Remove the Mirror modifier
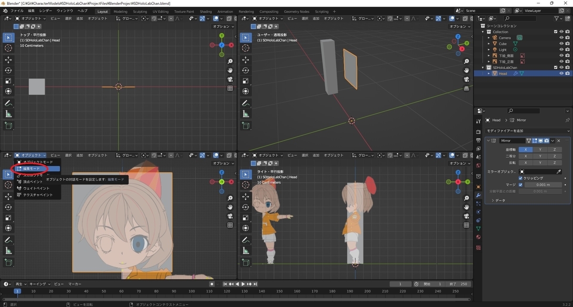Viewport: 573px width, 307px height. [559, 141]
